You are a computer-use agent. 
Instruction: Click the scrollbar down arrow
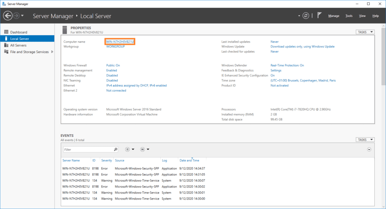[383, 207]
